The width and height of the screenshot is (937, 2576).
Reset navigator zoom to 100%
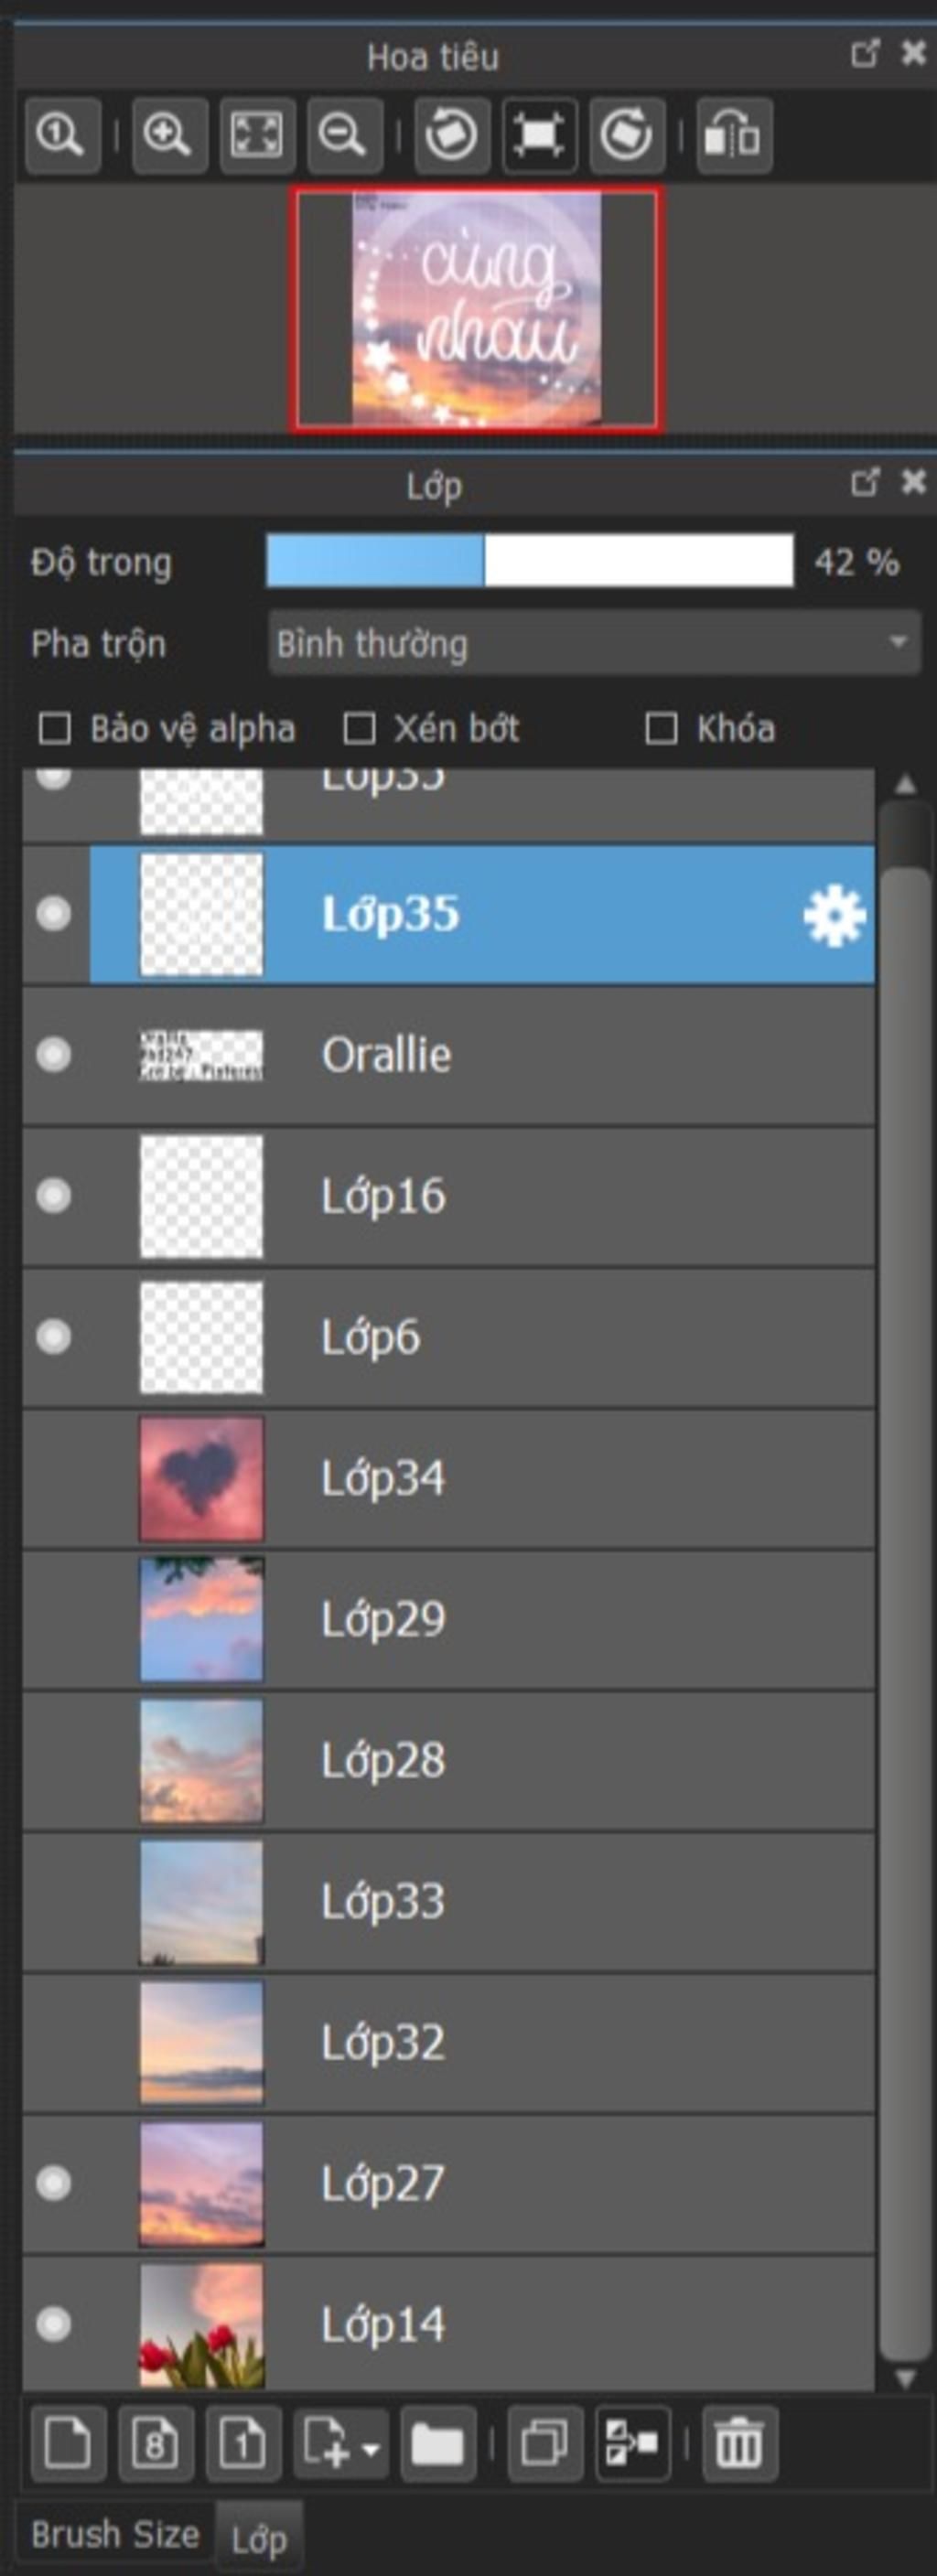click(62, 135)
